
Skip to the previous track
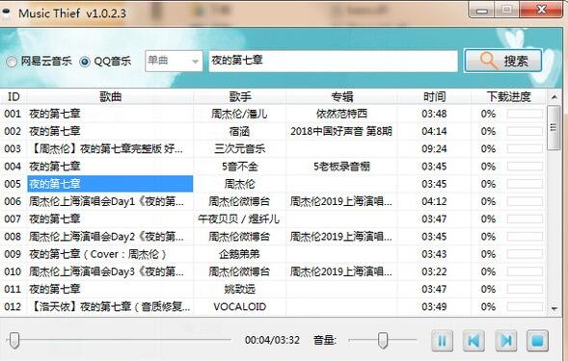pyautogui.click(x=473, y=341)
